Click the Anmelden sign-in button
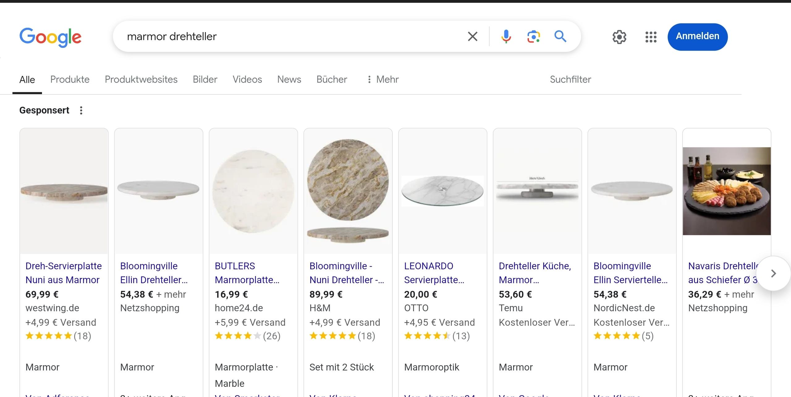This screenshot has height=397, width=791. 697,36
